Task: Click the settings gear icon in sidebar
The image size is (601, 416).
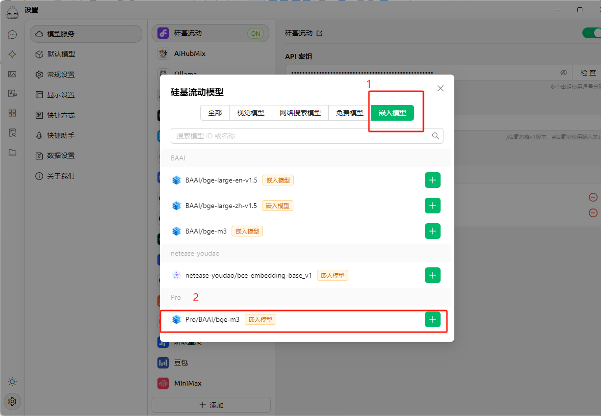Action: click(x=12, y=401)
